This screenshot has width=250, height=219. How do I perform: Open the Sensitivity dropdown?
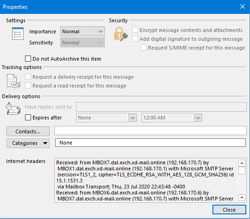[x=83, y=43]
